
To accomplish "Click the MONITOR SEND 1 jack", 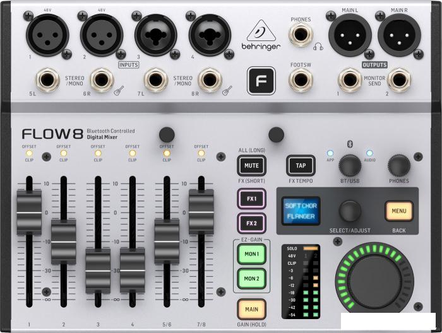I will click(349, 79).
